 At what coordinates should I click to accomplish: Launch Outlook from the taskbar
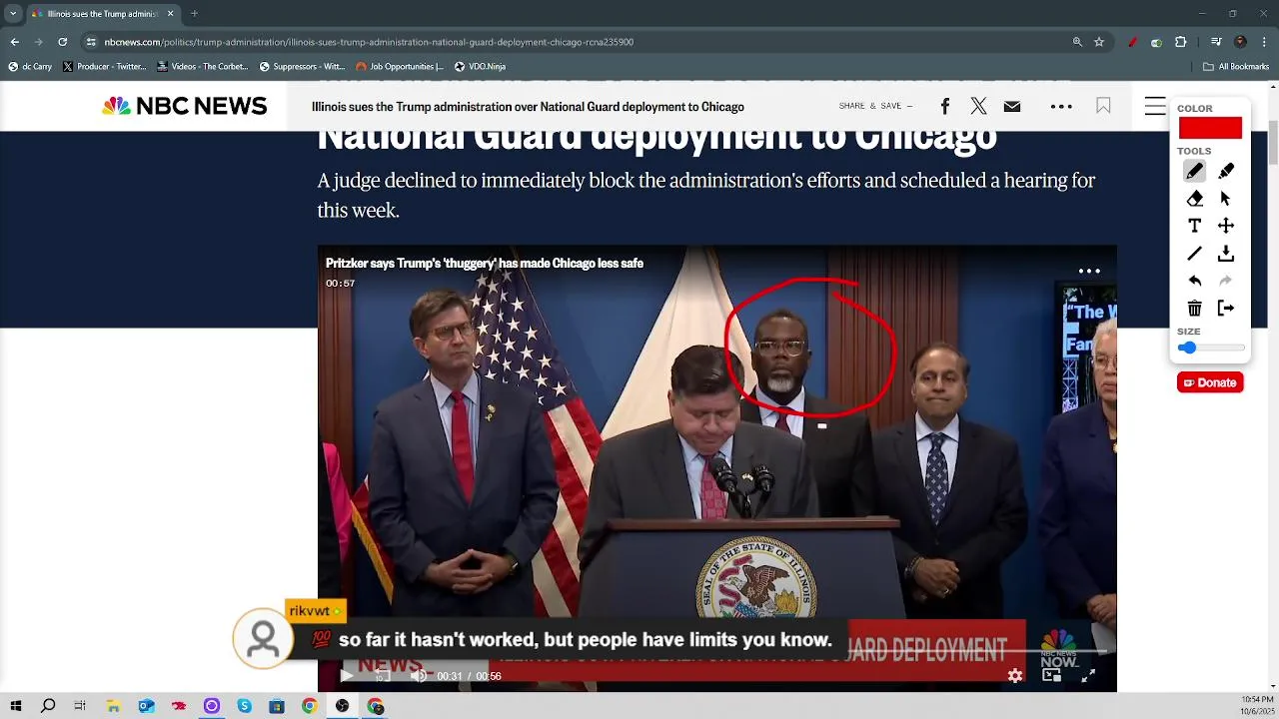point(146,706)
